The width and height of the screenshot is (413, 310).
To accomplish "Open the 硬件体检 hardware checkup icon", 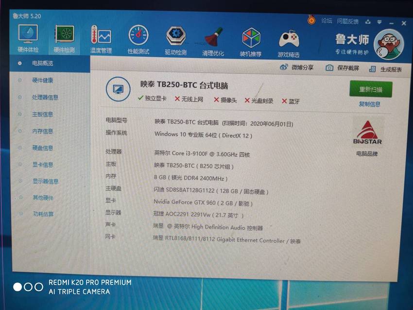I will tap(28, 38).
